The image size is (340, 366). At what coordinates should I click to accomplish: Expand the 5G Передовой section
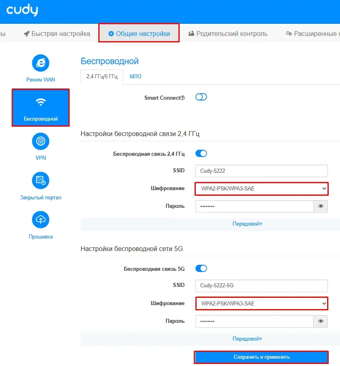(x=247, y=339)
